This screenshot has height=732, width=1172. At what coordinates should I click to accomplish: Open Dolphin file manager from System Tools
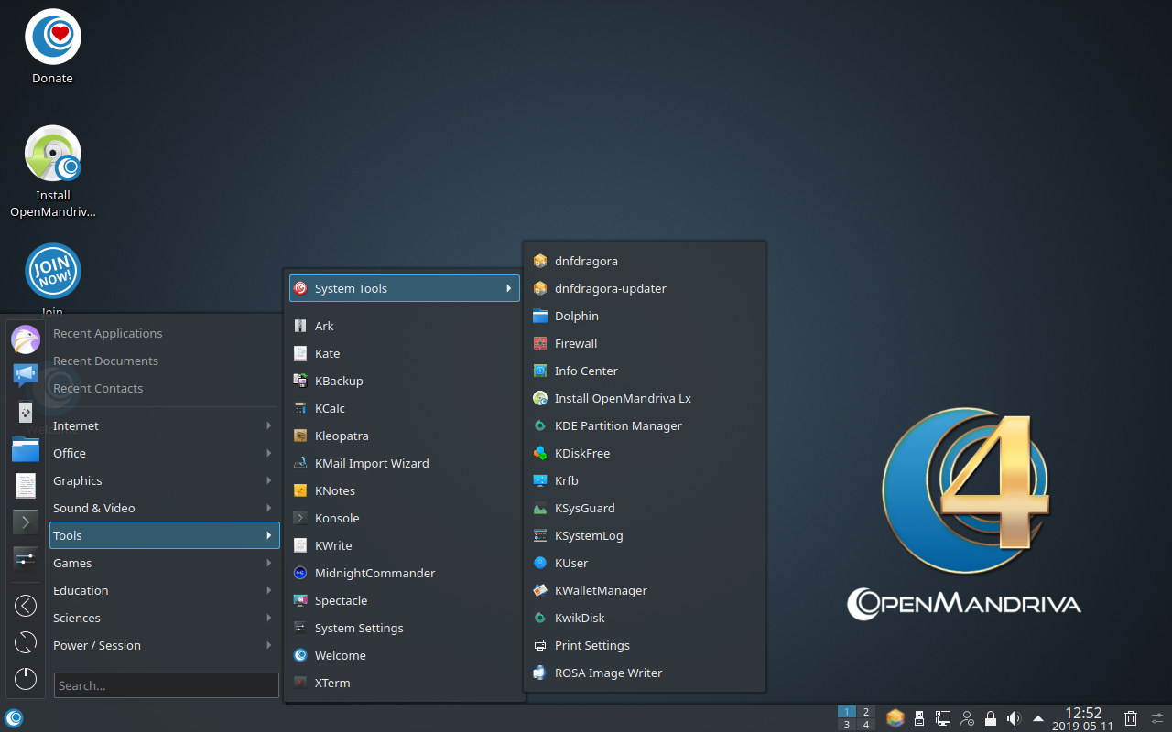(x=644, y=316)
